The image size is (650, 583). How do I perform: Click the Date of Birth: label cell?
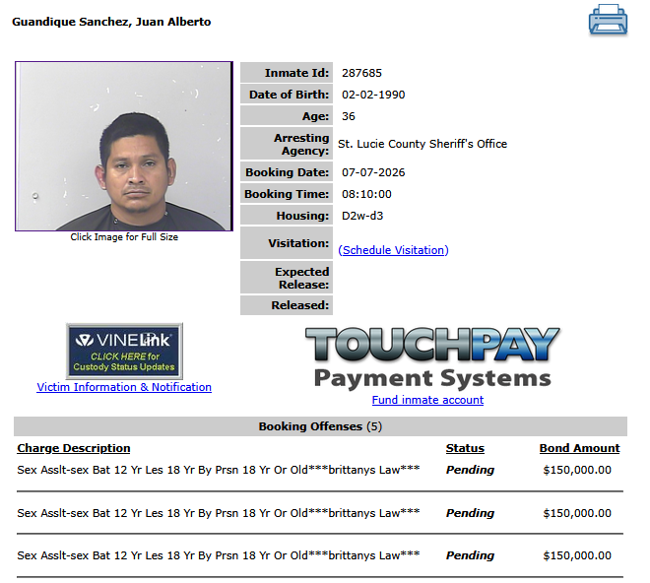(287, 95)
